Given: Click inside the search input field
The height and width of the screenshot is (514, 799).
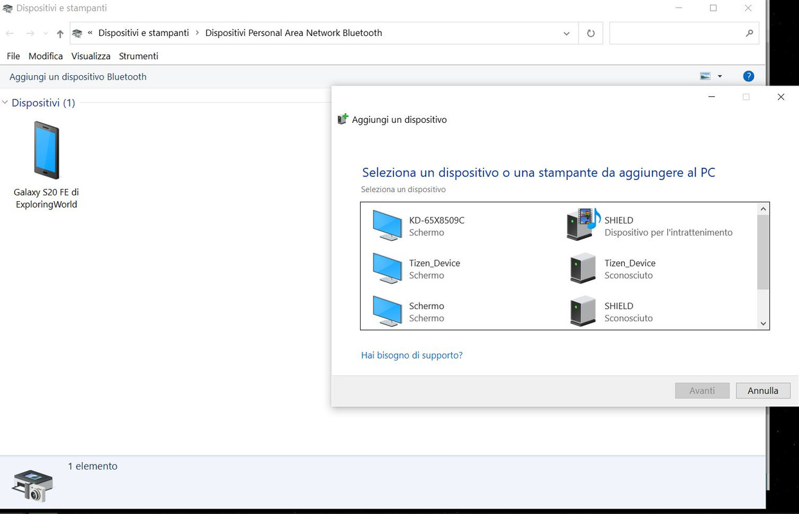Looking at the screenshot, I should pos(676,33).
